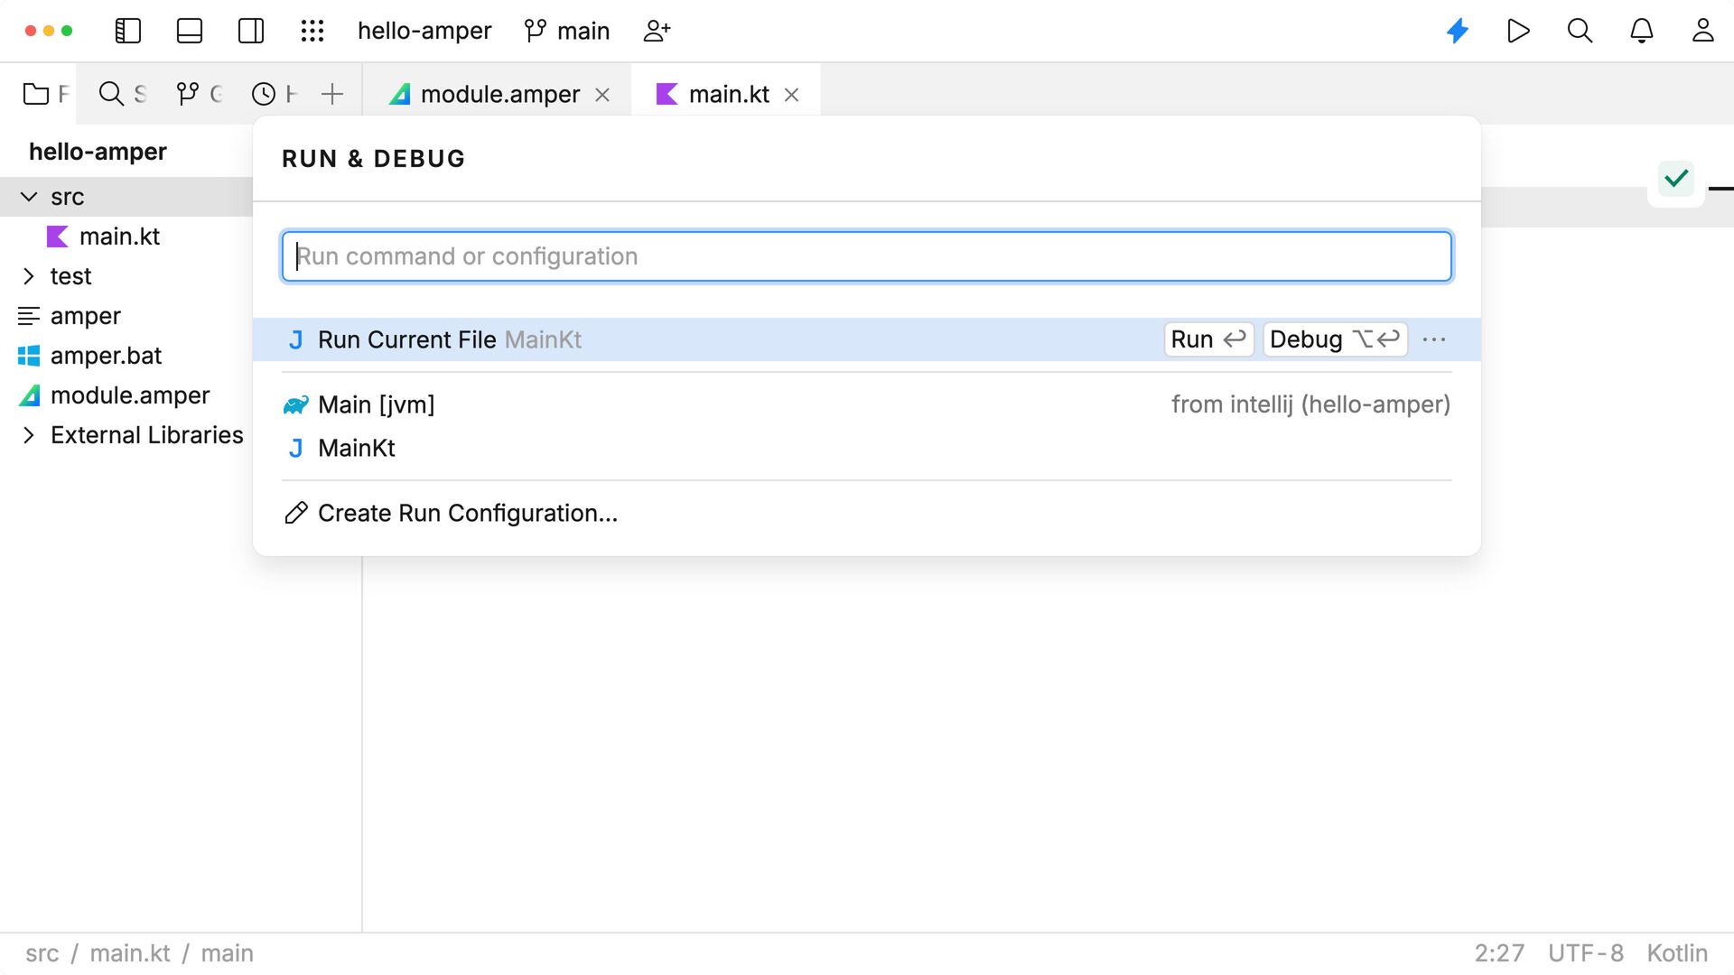The image size is (1734, 975).
Task: Click the Amper icon on module.amper tab
Action: coord(399,94)
